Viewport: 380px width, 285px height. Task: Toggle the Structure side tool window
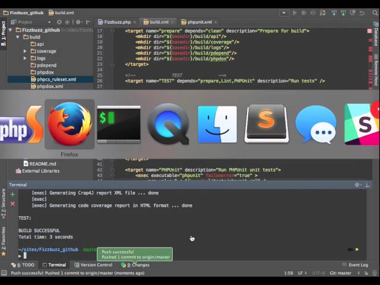[4, 204]
